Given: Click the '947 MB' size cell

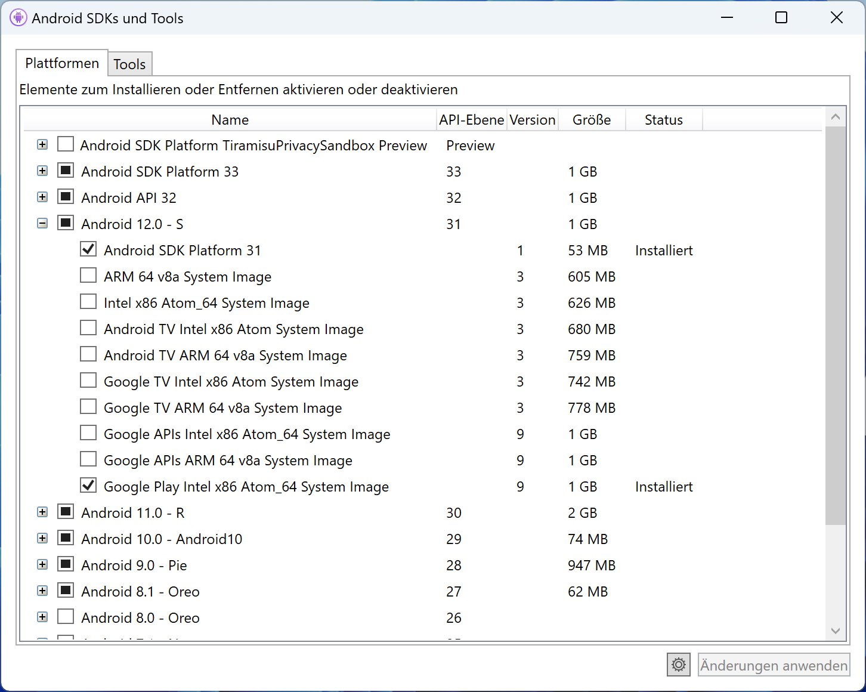Looking at the screenshot, I should tap(592, 566).
